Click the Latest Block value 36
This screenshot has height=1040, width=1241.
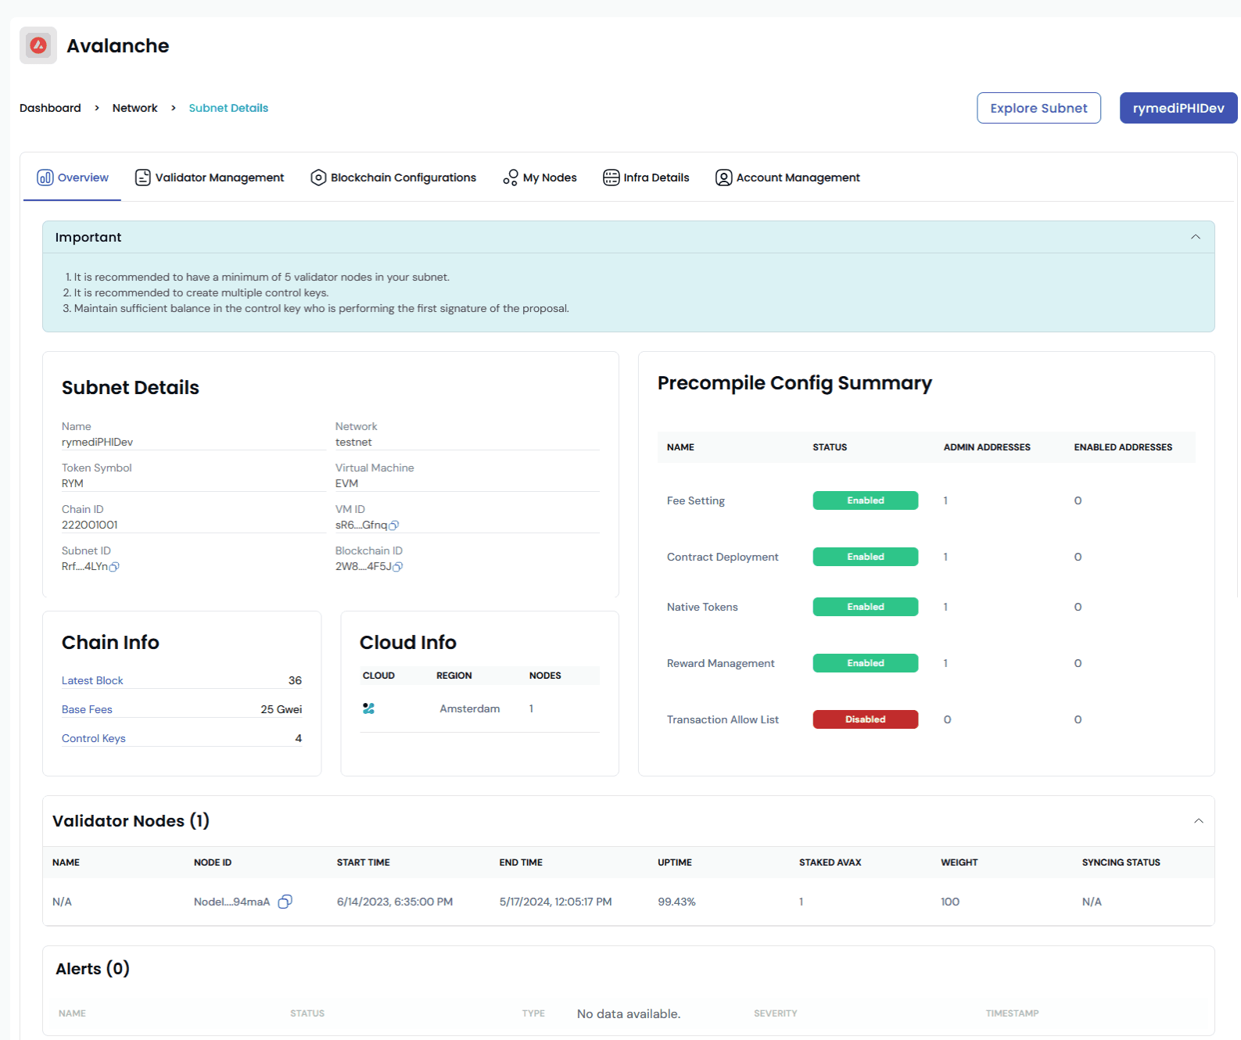point(295,680)
